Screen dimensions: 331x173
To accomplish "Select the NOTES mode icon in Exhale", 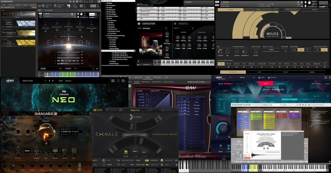I will (126, 152).
